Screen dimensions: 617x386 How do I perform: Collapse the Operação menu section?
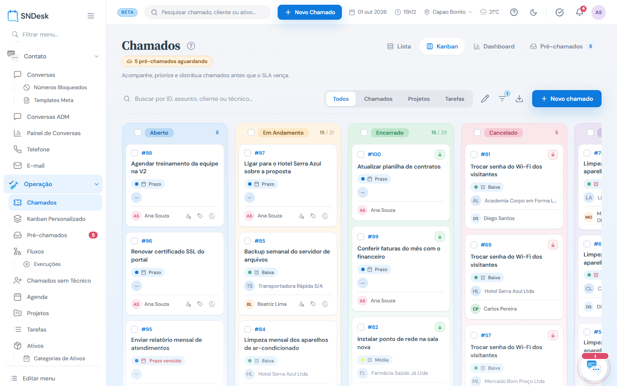[53, 184]
